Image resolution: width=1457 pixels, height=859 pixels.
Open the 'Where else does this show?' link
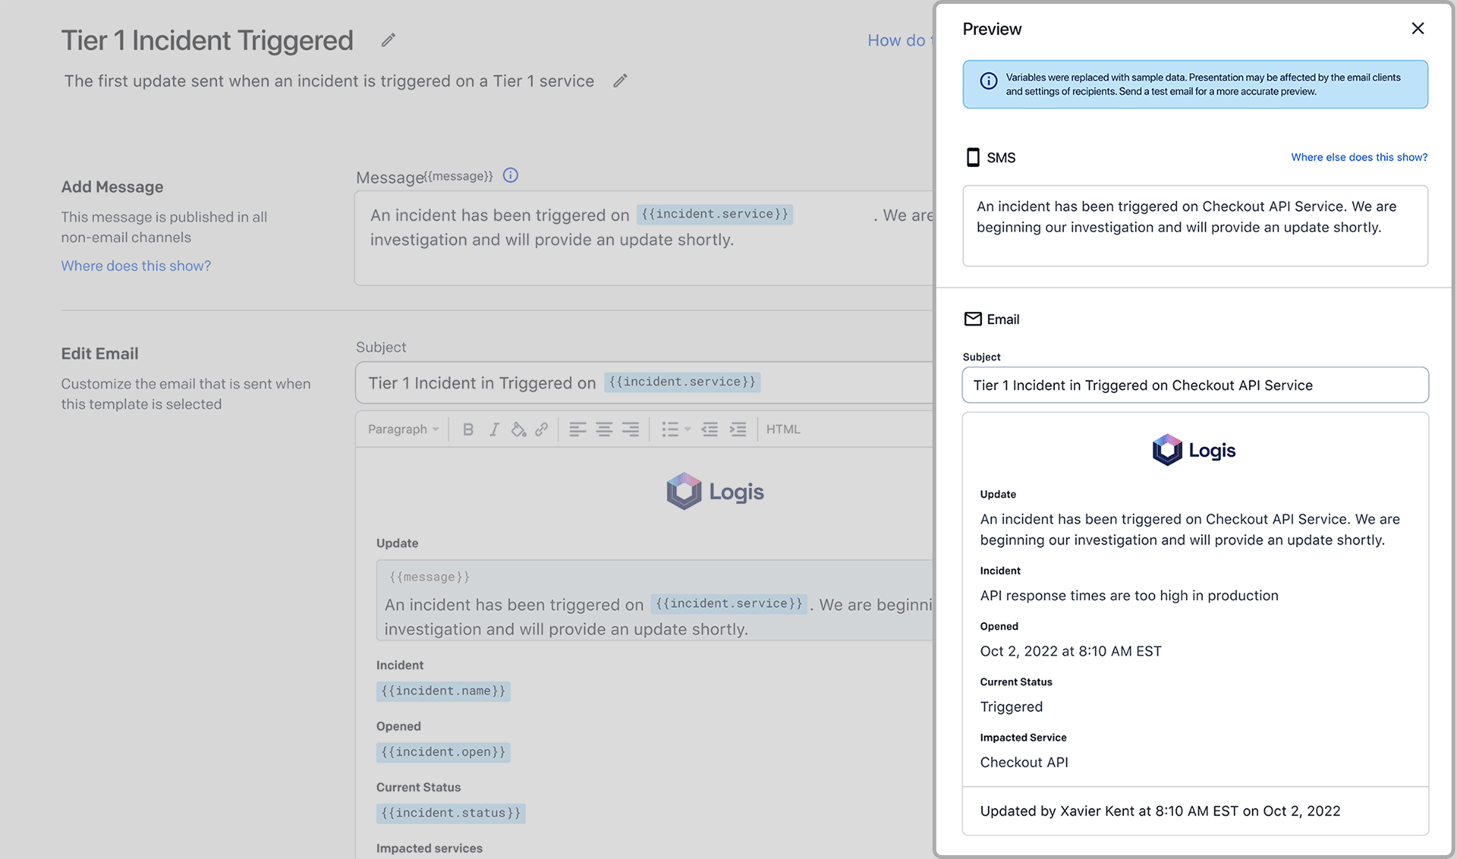tap(1358, 157)
